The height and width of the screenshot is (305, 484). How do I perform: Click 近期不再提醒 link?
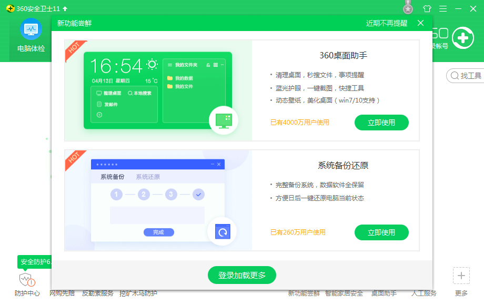[x=387, y=24]
